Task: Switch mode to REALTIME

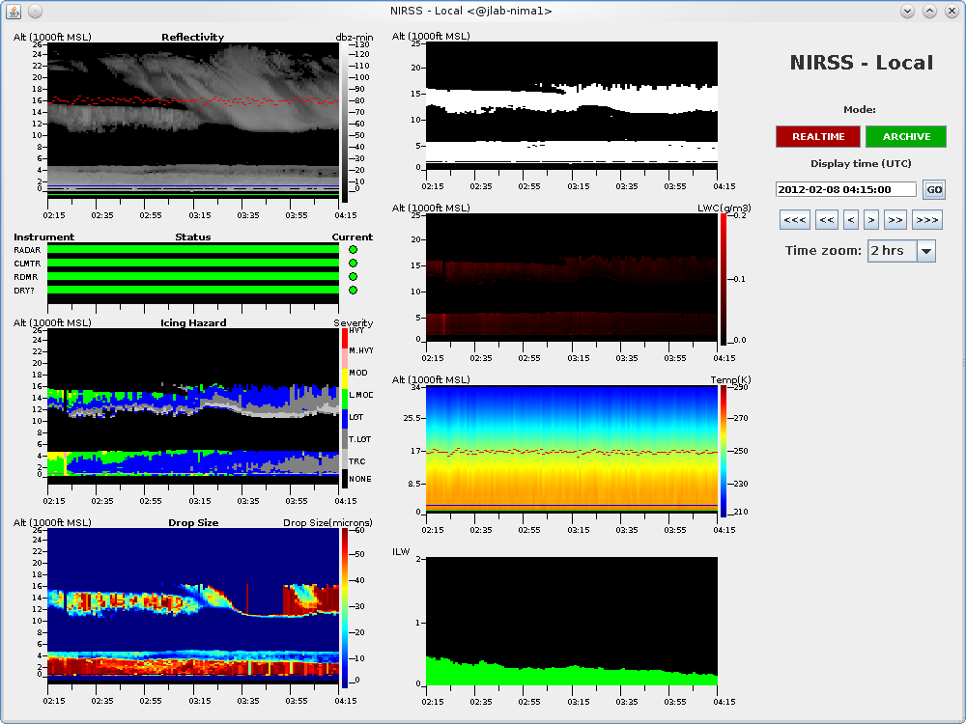Action: click(818, 136)
